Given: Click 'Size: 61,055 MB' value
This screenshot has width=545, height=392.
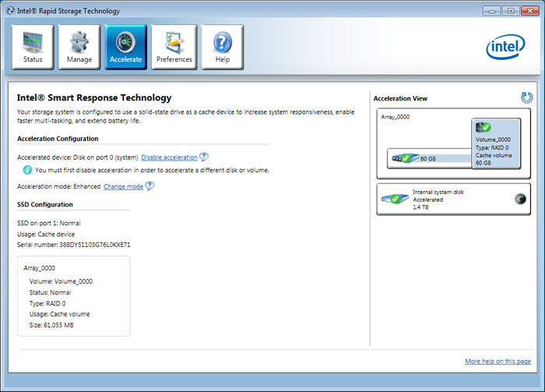Looking at the screenshot, I should coord(51,325).
